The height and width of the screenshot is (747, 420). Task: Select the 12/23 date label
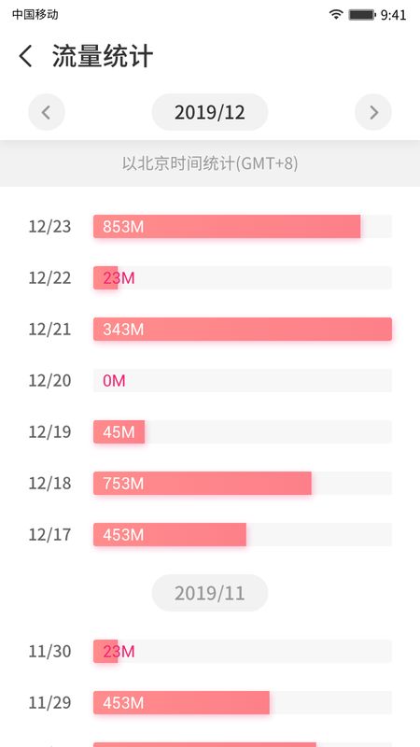49,226
